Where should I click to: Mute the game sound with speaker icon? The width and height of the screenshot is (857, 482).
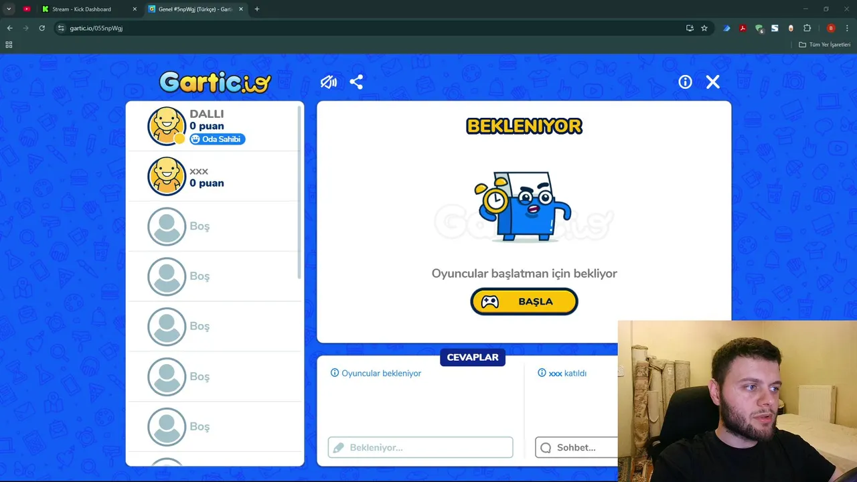pyautogui.click(x=329, y=82)
